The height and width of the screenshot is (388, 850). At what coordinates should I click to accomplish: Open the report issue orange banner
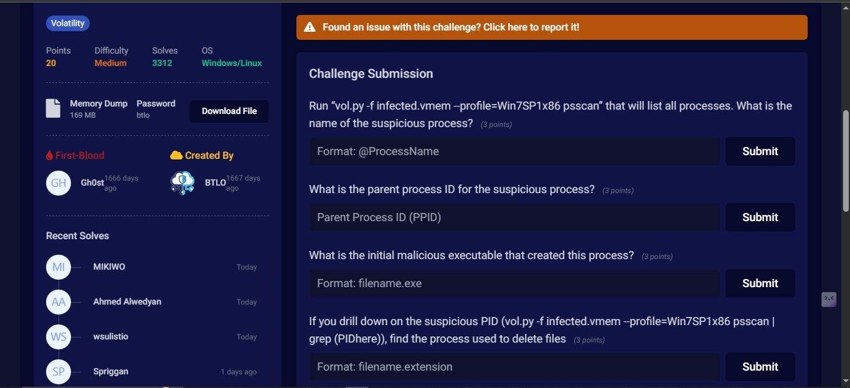pos(552,27)
